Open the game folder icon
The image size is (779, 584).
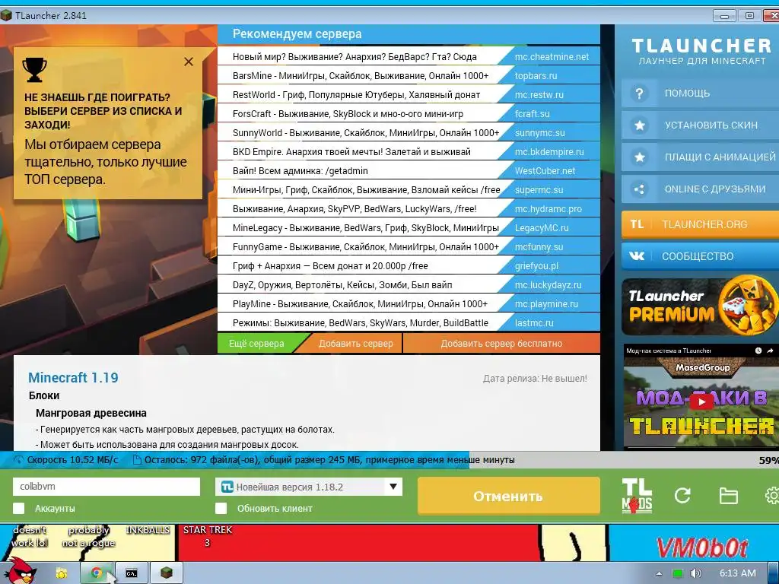tap(728, 496)
